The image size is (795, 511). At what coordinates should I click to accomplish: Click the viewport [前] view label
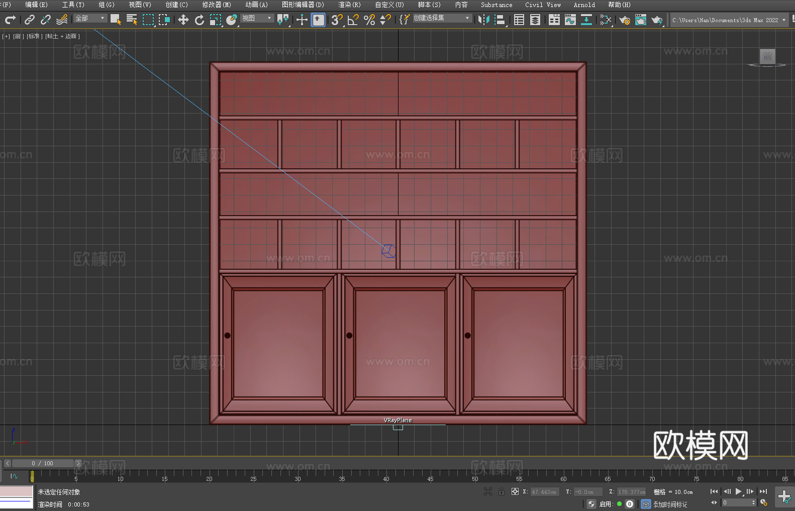[x=19, y=36]
